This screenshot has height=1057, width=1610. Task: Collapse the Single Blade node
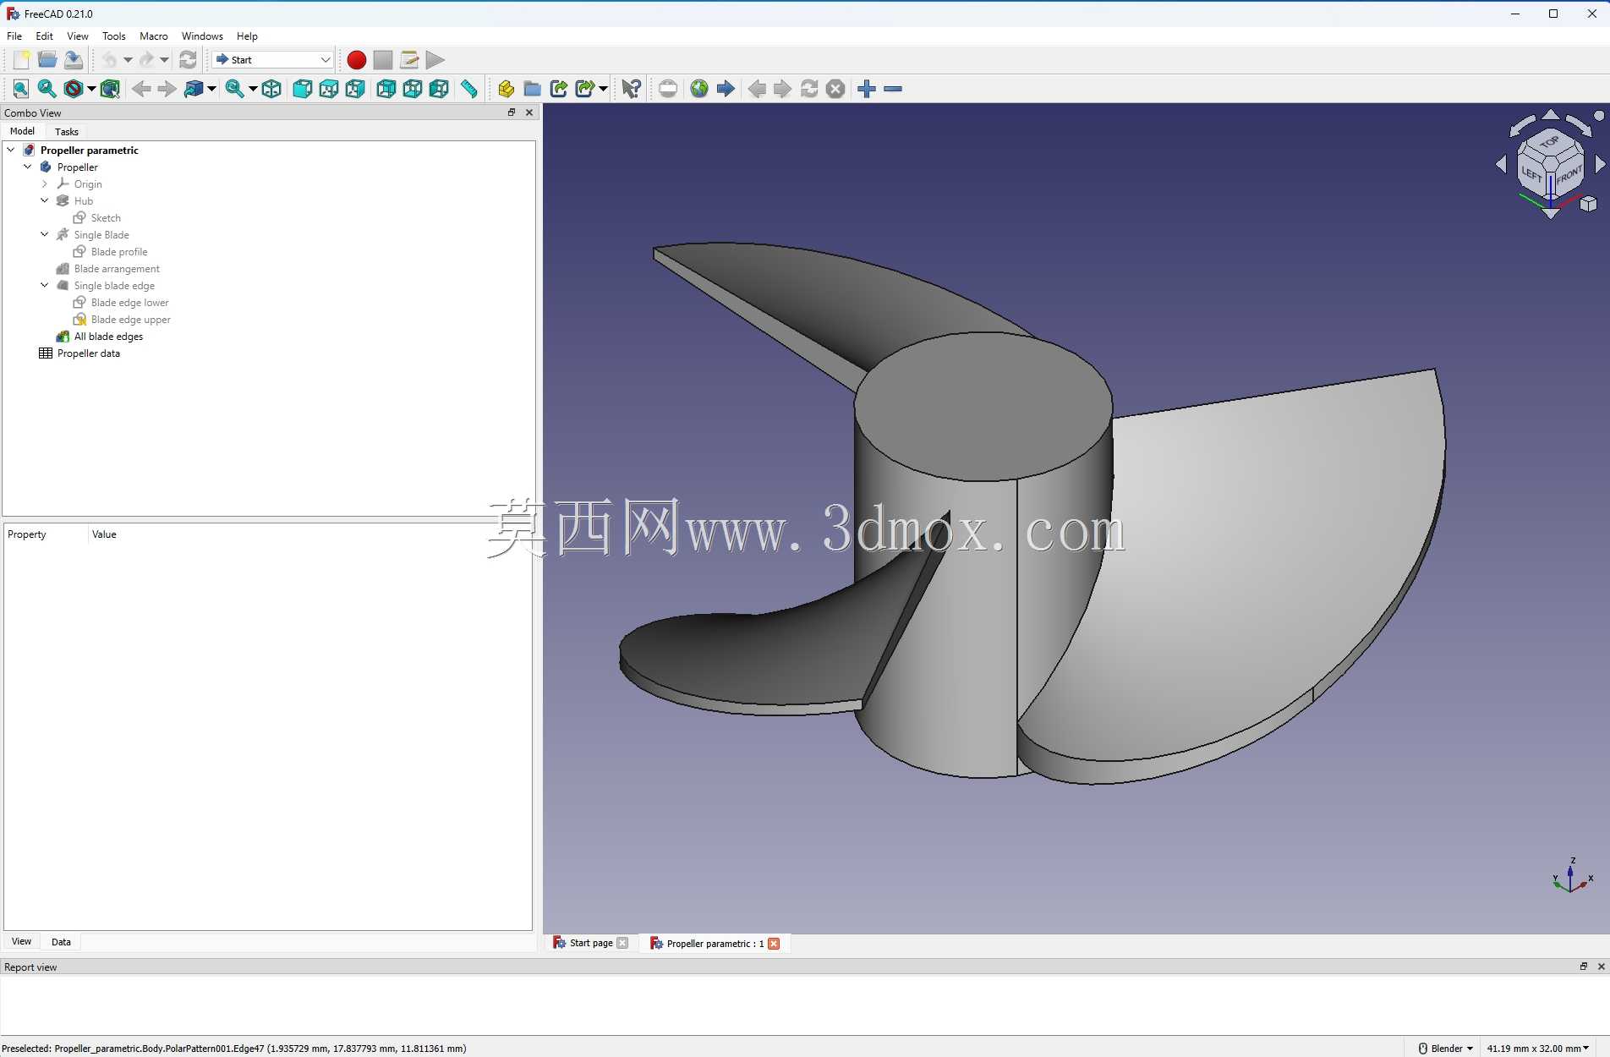coord(45,235)
